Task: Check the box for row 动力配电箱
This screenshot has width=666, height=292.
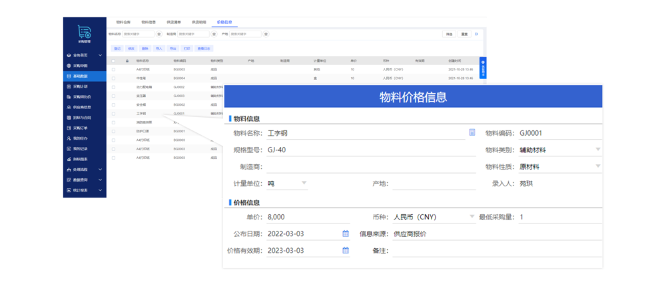Action: click(x=113, y=87)
